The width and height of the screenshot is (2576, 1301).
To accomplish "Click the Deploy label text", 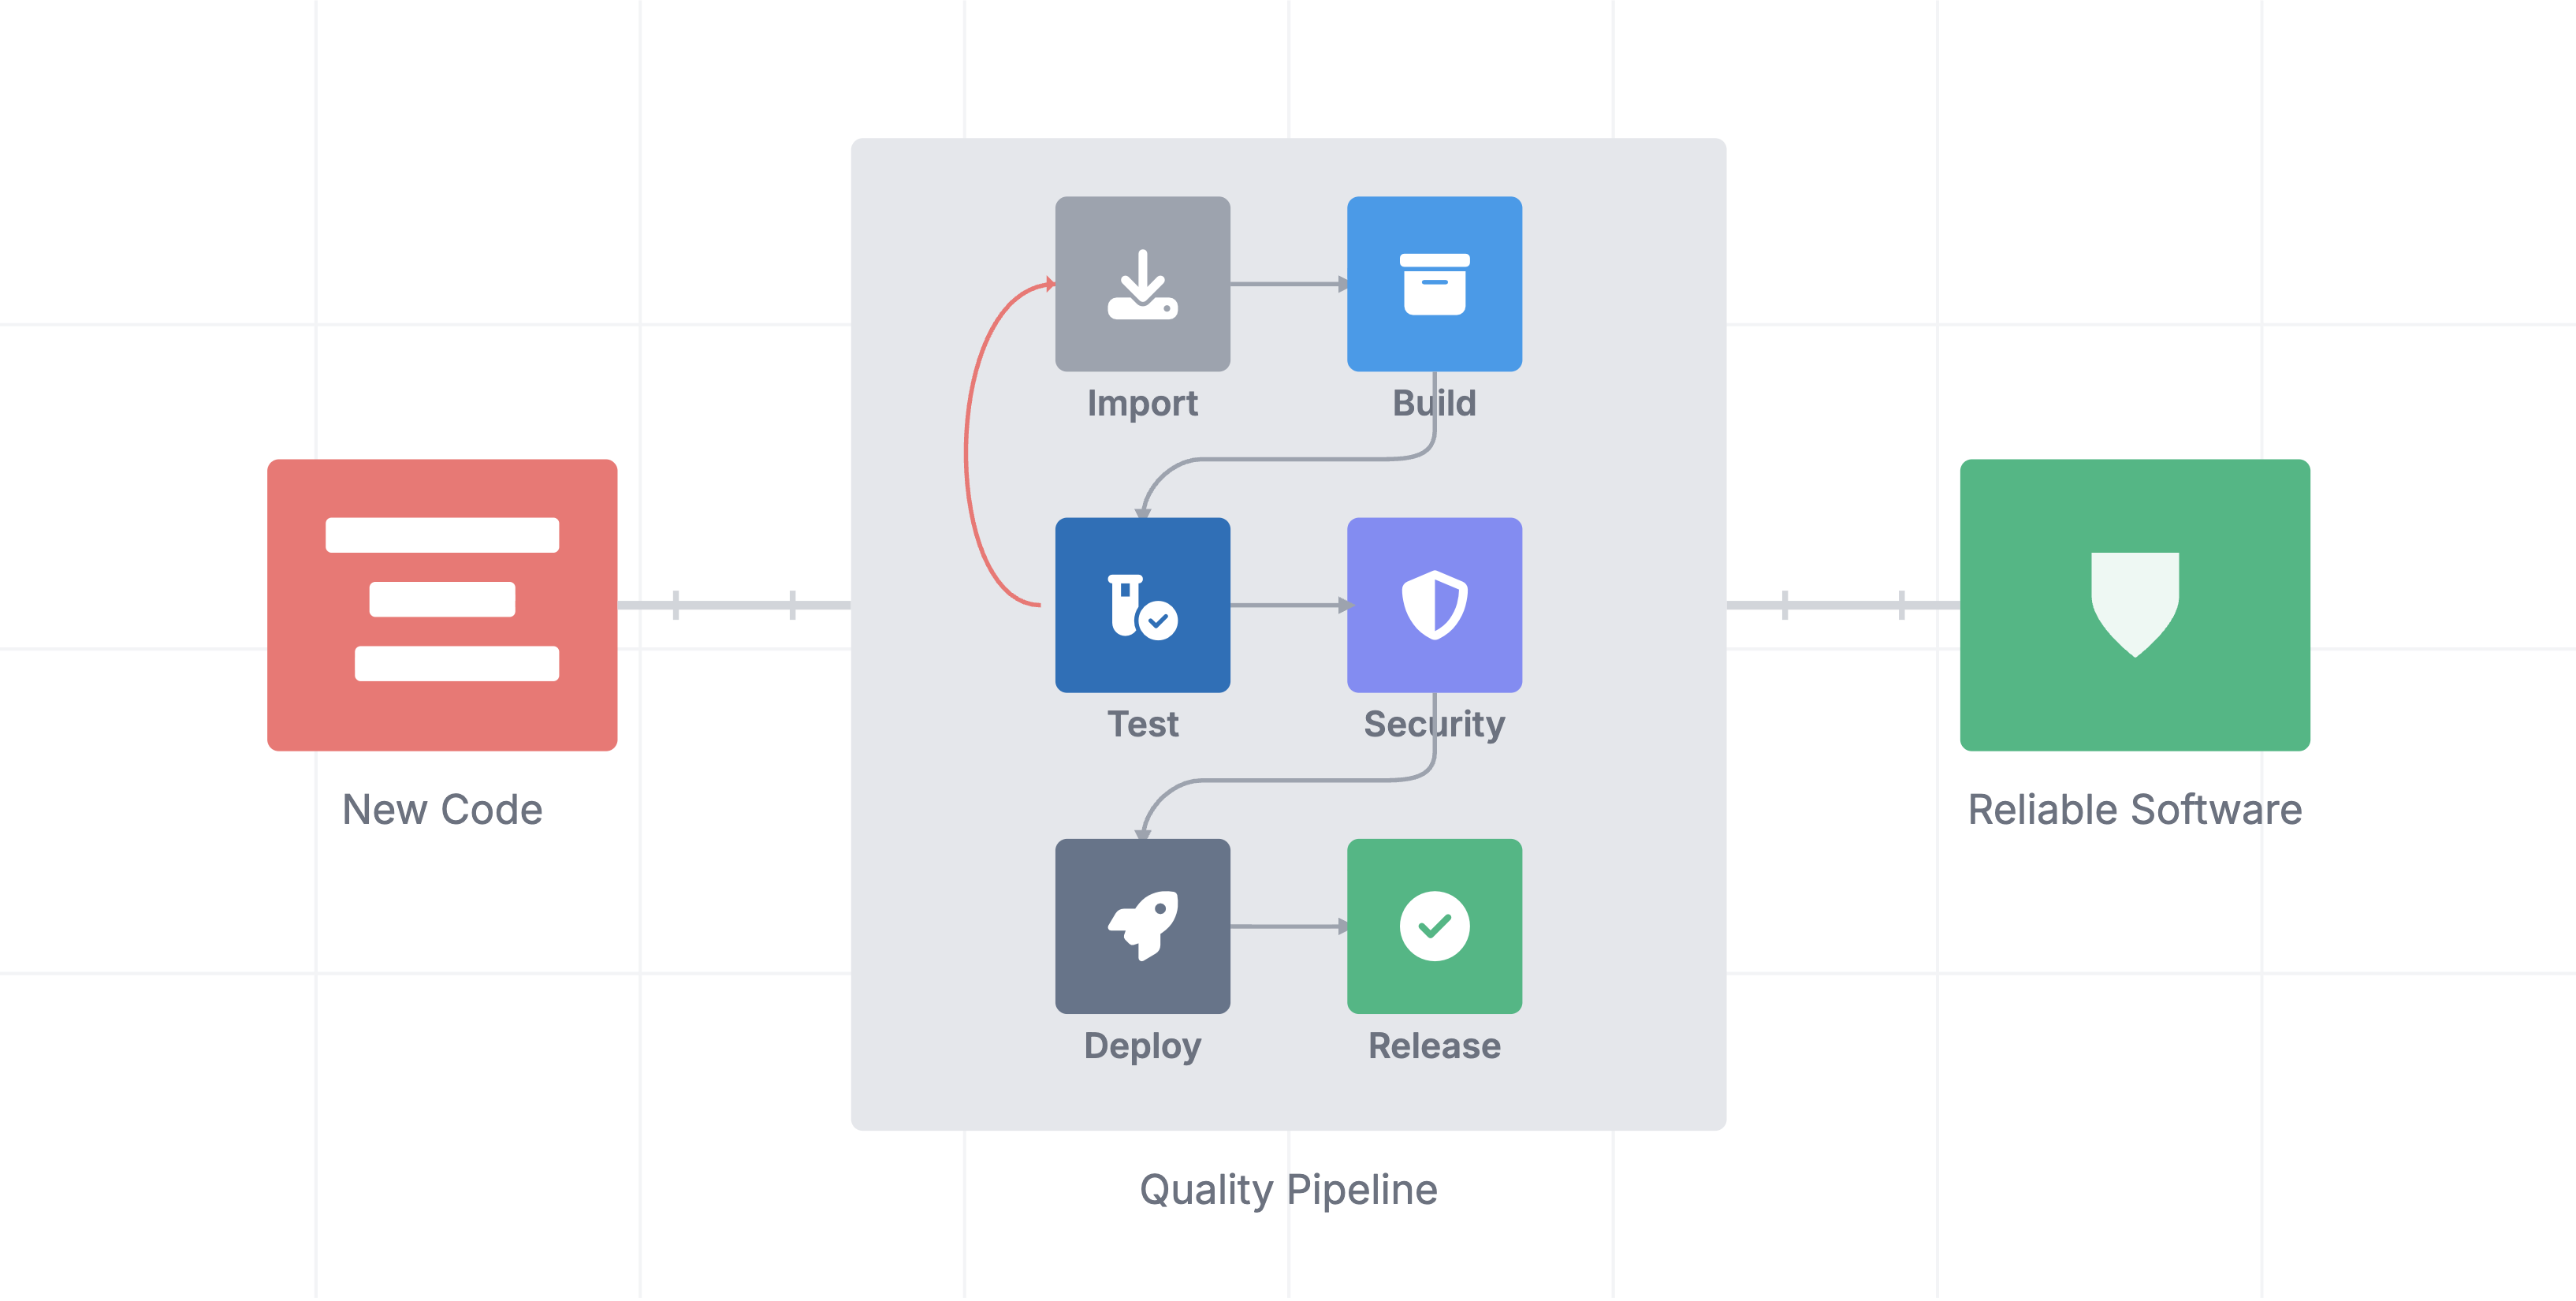I will tap(1142, 1046).
